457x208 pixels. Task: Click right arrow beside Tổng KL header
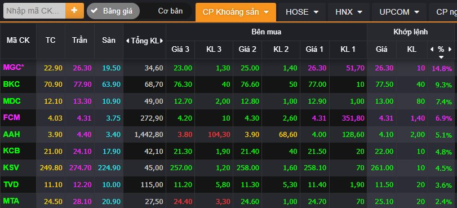(x=162, y=41)
